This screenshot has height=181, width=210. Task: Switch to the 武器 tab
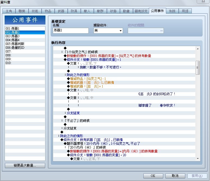[x=61, y=11]
